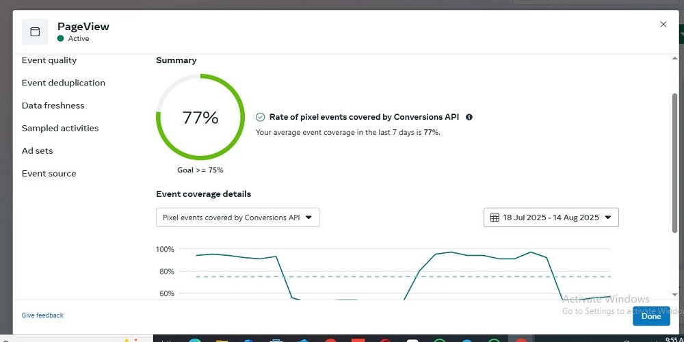The height and width of the screenshot is (342, 684).
Task: Click the green checkmark next to Rate heading
Action: [260, 117]
